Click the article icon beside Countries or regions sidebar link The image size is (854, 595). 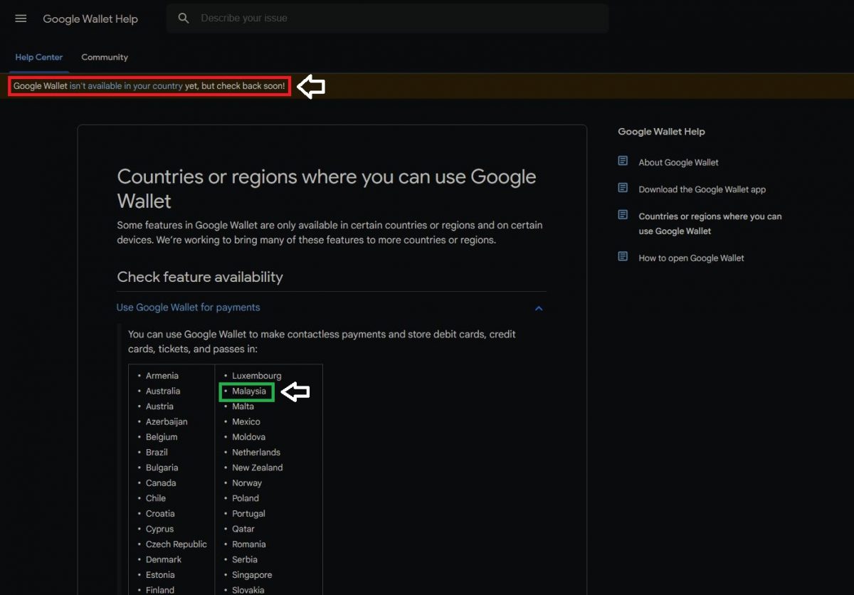pyautogui.click(x=623, y=215)
